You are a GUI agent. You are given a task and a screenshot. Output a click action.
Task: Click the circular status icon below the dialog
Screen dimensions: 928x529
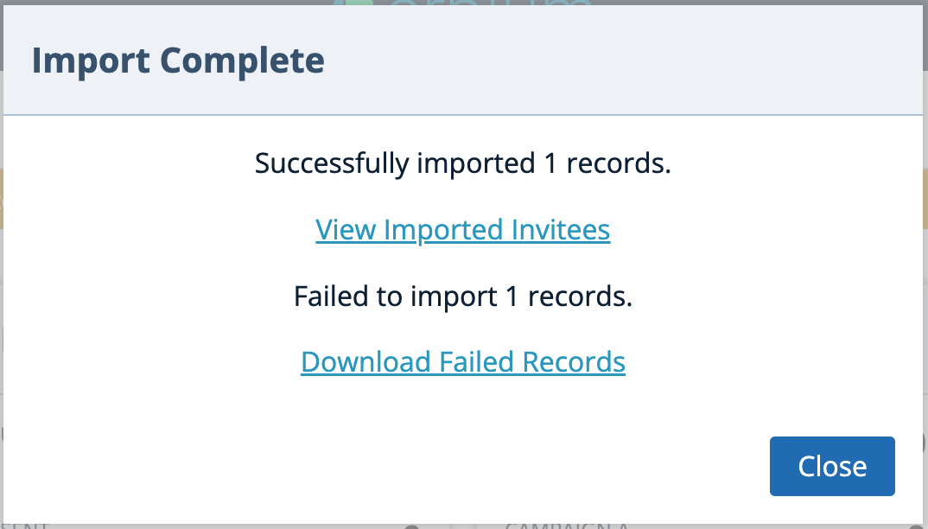pos(412,526)
